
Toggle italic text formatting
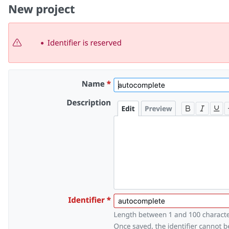click(x=202, y=108)
